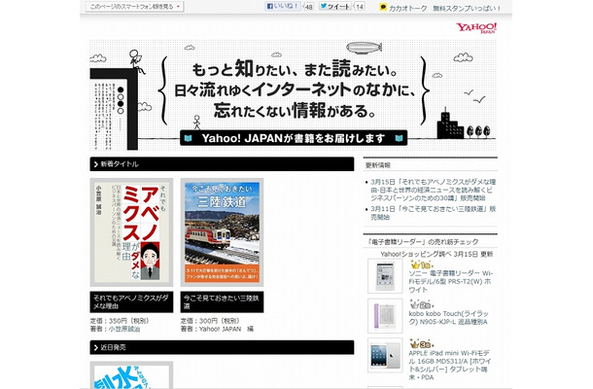Click the 3位 crown rank icon

(421, 344)
